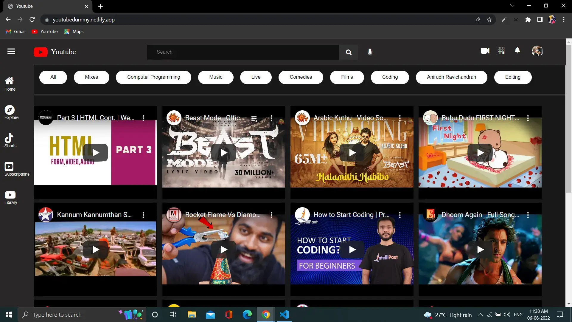
Task: Activate voice search microphone icon
Action: coord(370,52)
